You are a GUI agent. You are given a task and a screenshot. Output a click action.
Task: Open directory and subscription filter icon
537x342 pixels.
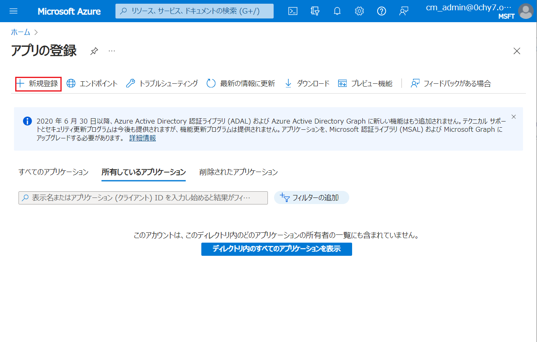tap(315, 11)
